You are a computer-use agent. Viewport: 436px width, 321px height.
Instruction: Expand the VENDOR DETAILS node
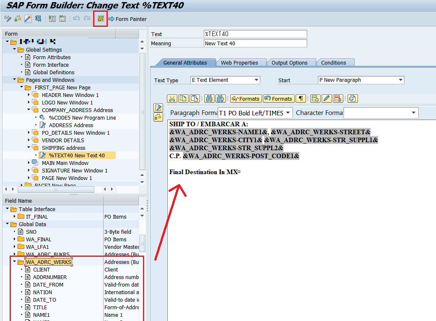tap(29, 140)
